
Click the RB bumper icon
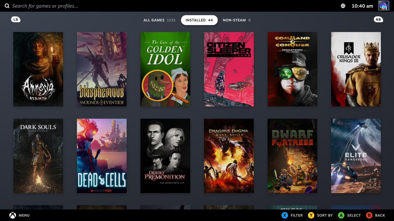coord(378,19)
